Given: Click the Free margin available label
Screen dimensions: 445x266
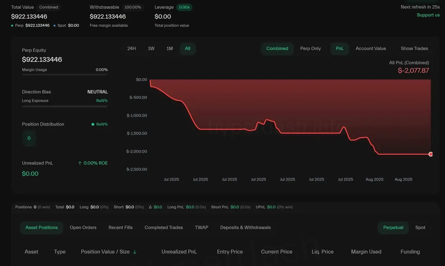Looking at the screenshot, I should point(109,26).
